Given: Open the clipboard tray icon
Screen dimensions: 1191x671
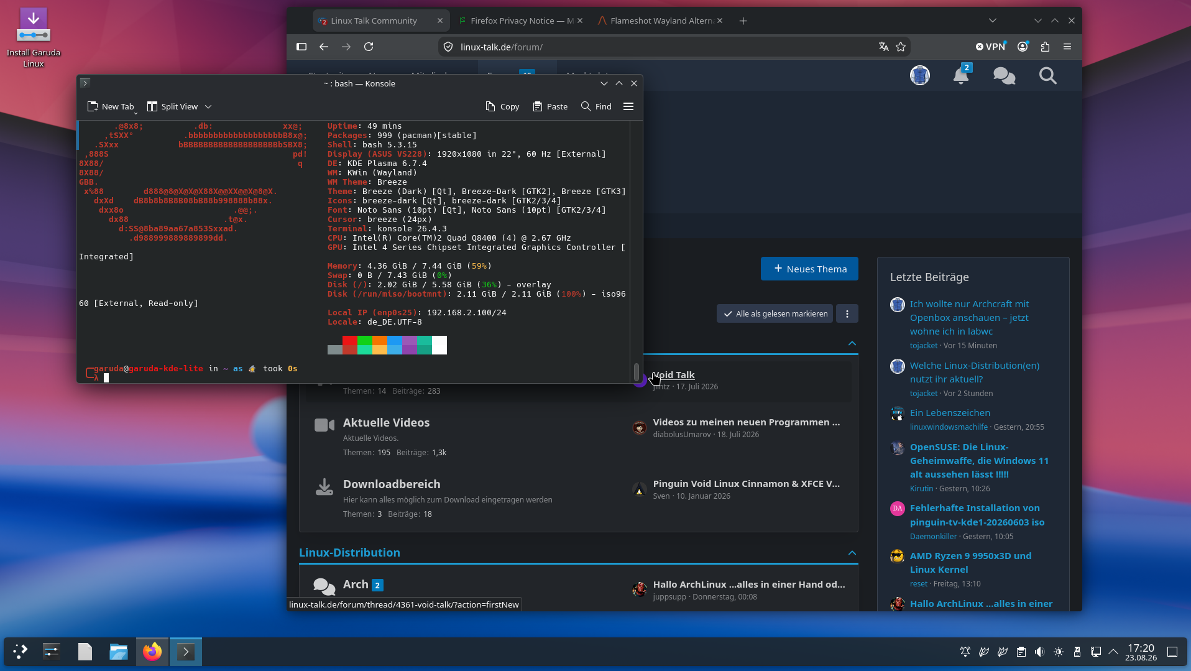Looking at the screenshot, I should 1021,652.
